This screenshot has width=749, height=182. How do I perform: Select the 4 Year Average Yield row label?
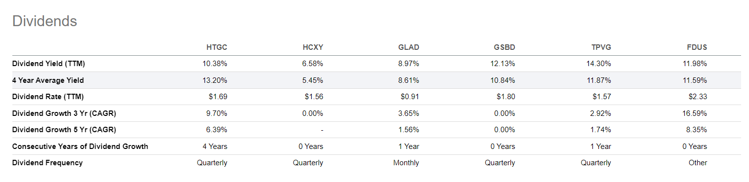48,80
